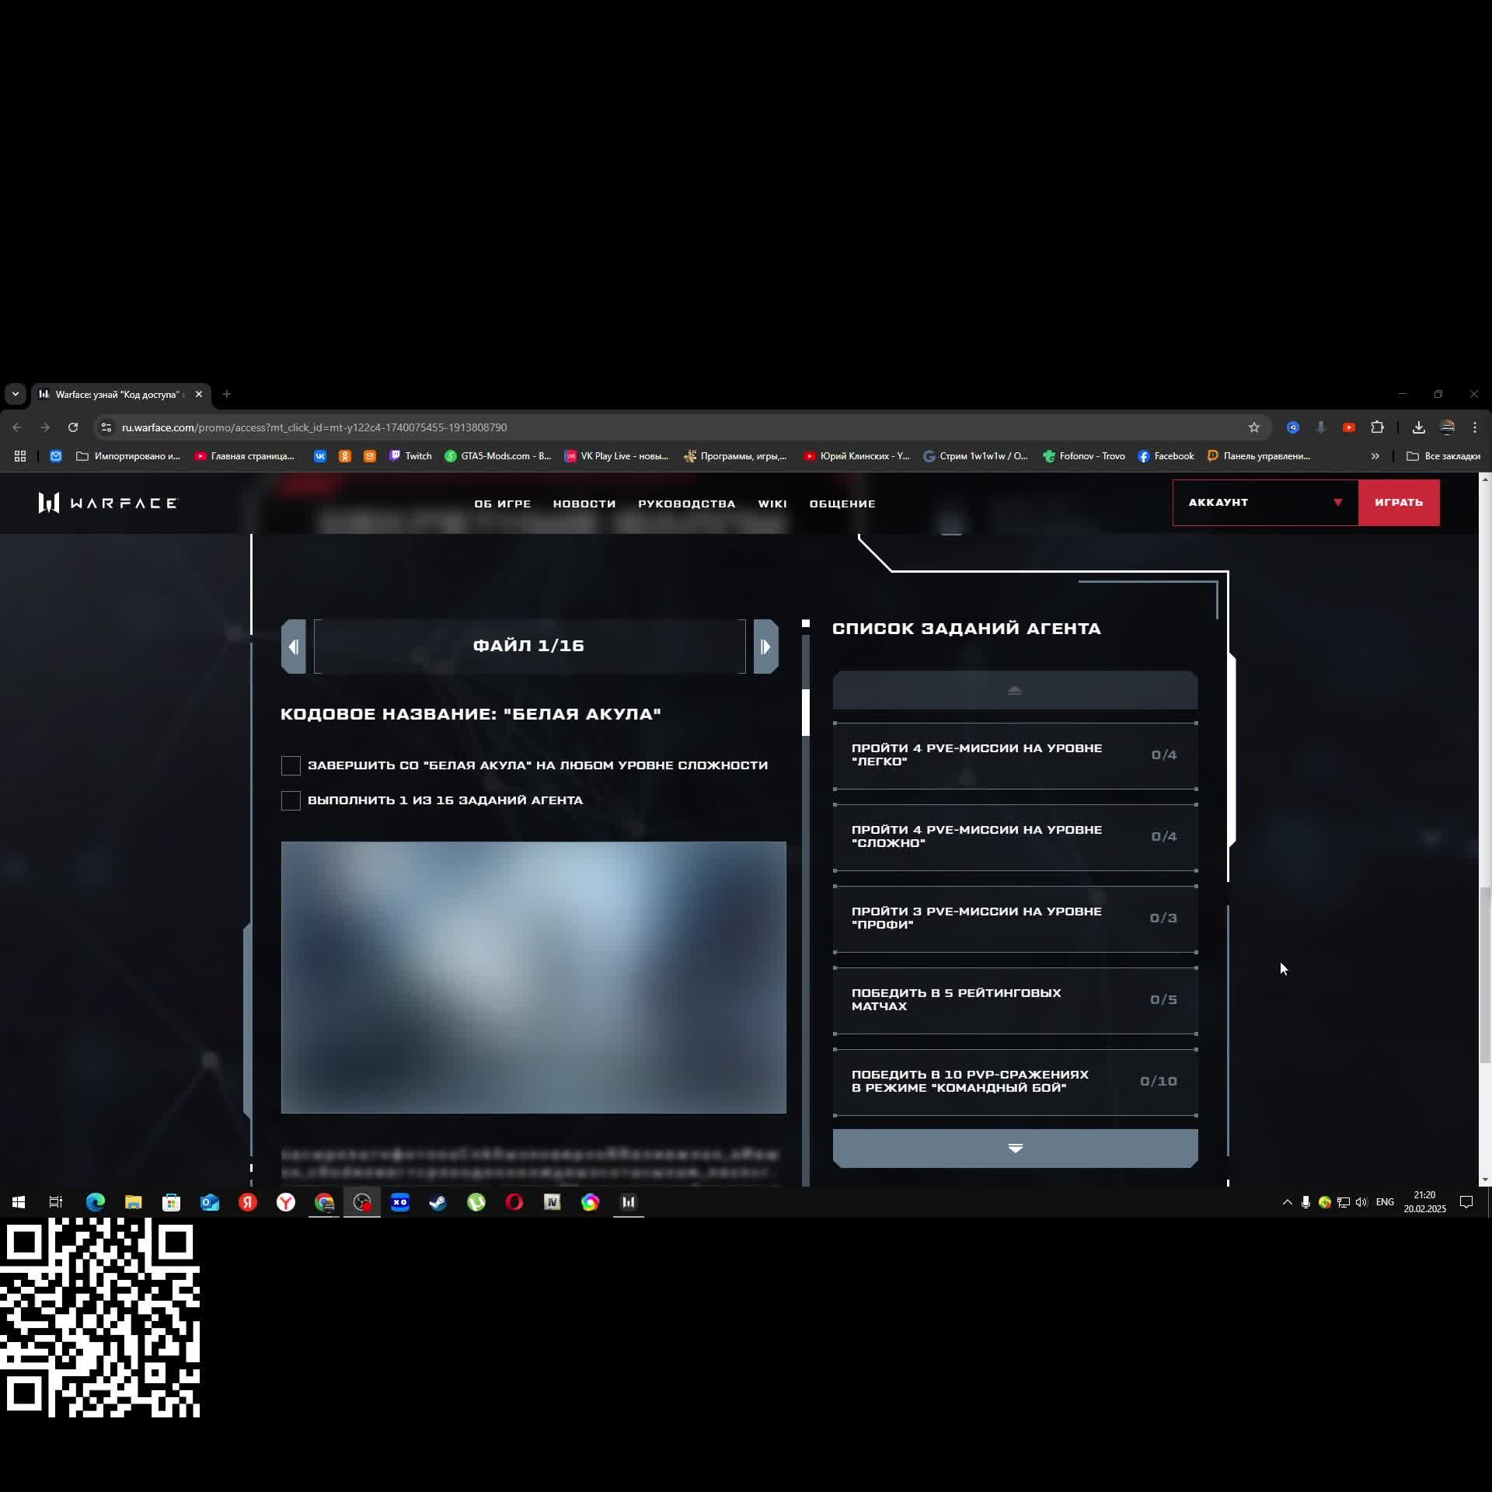The width and height of the screenshot is (1492, 1492).
Task: Open the Twitch bookmark
Action: (410, 456)
